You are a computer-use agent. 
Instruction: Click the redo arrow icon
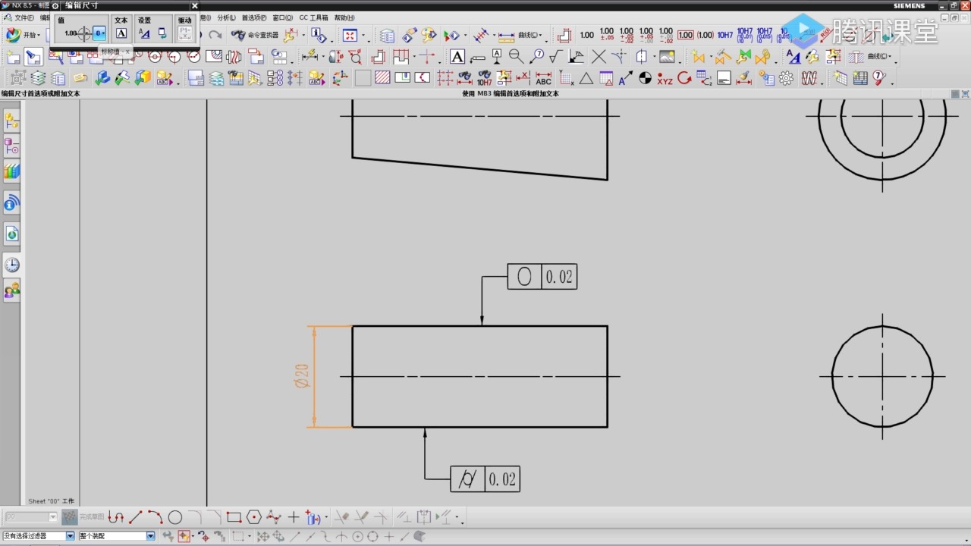pos(215,35)
